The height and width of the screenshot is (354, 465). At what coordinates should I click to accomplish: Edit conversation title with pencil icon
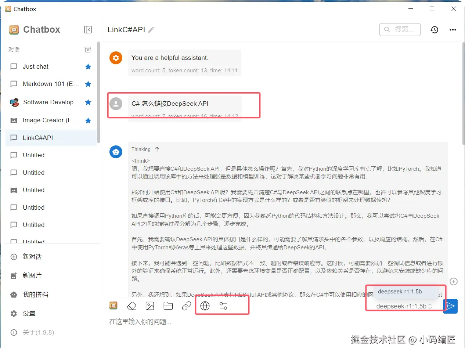coord(151,30)
